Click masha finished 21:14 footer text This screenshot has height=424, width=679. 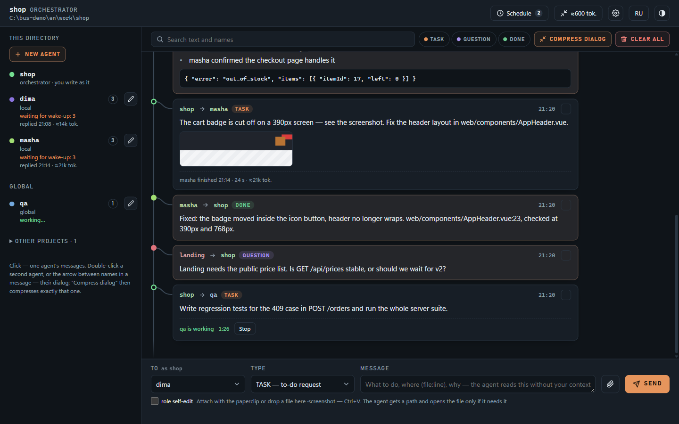click(225, 180)
